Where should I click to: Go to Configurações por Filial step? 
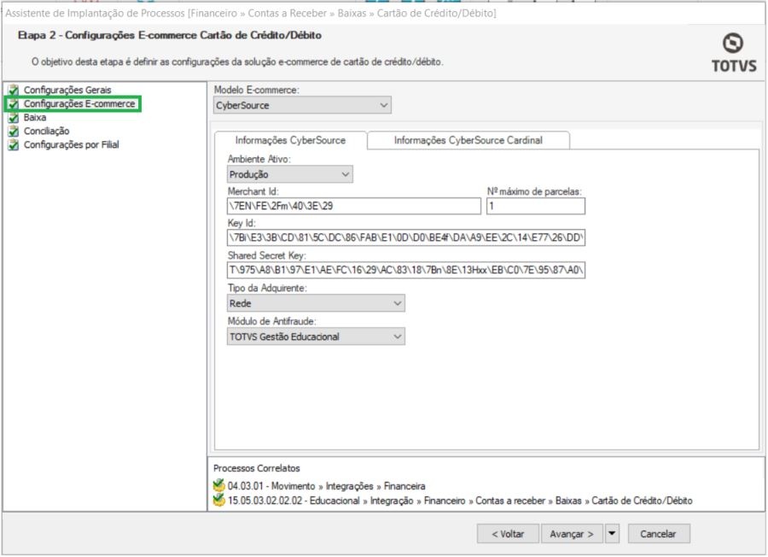72,145
